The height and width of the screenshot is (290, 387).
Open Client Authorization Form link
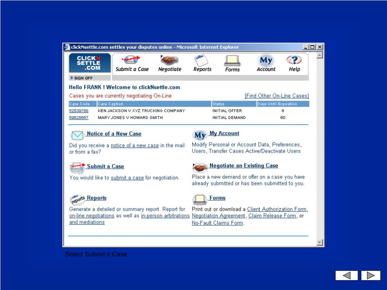click(x=277, y=209)
